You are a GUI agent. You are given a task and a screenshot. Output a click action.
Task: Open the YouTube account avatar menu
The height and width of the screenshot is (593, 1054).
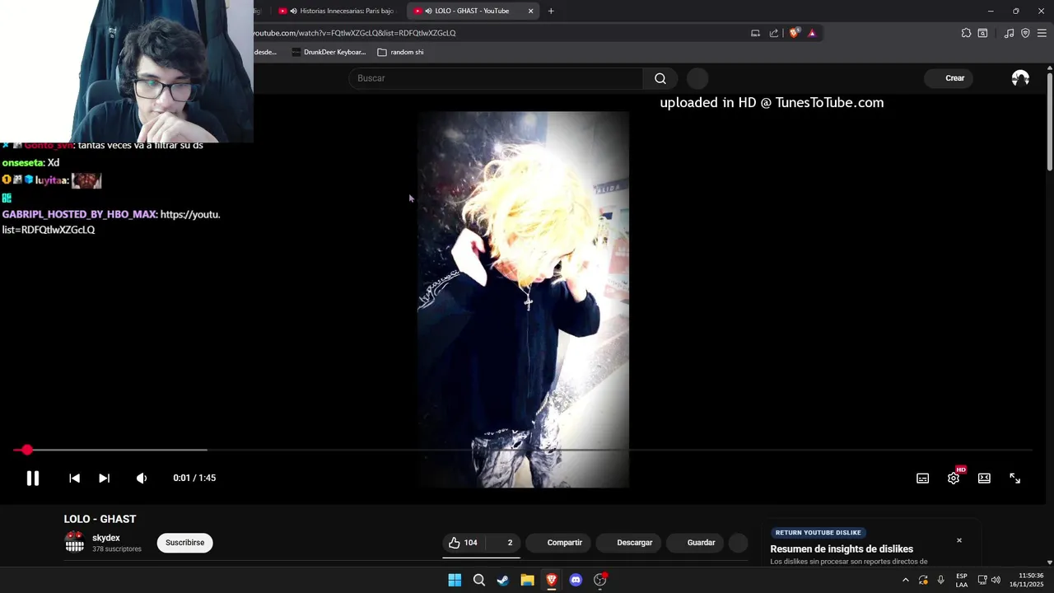(x=1020, y=78)
